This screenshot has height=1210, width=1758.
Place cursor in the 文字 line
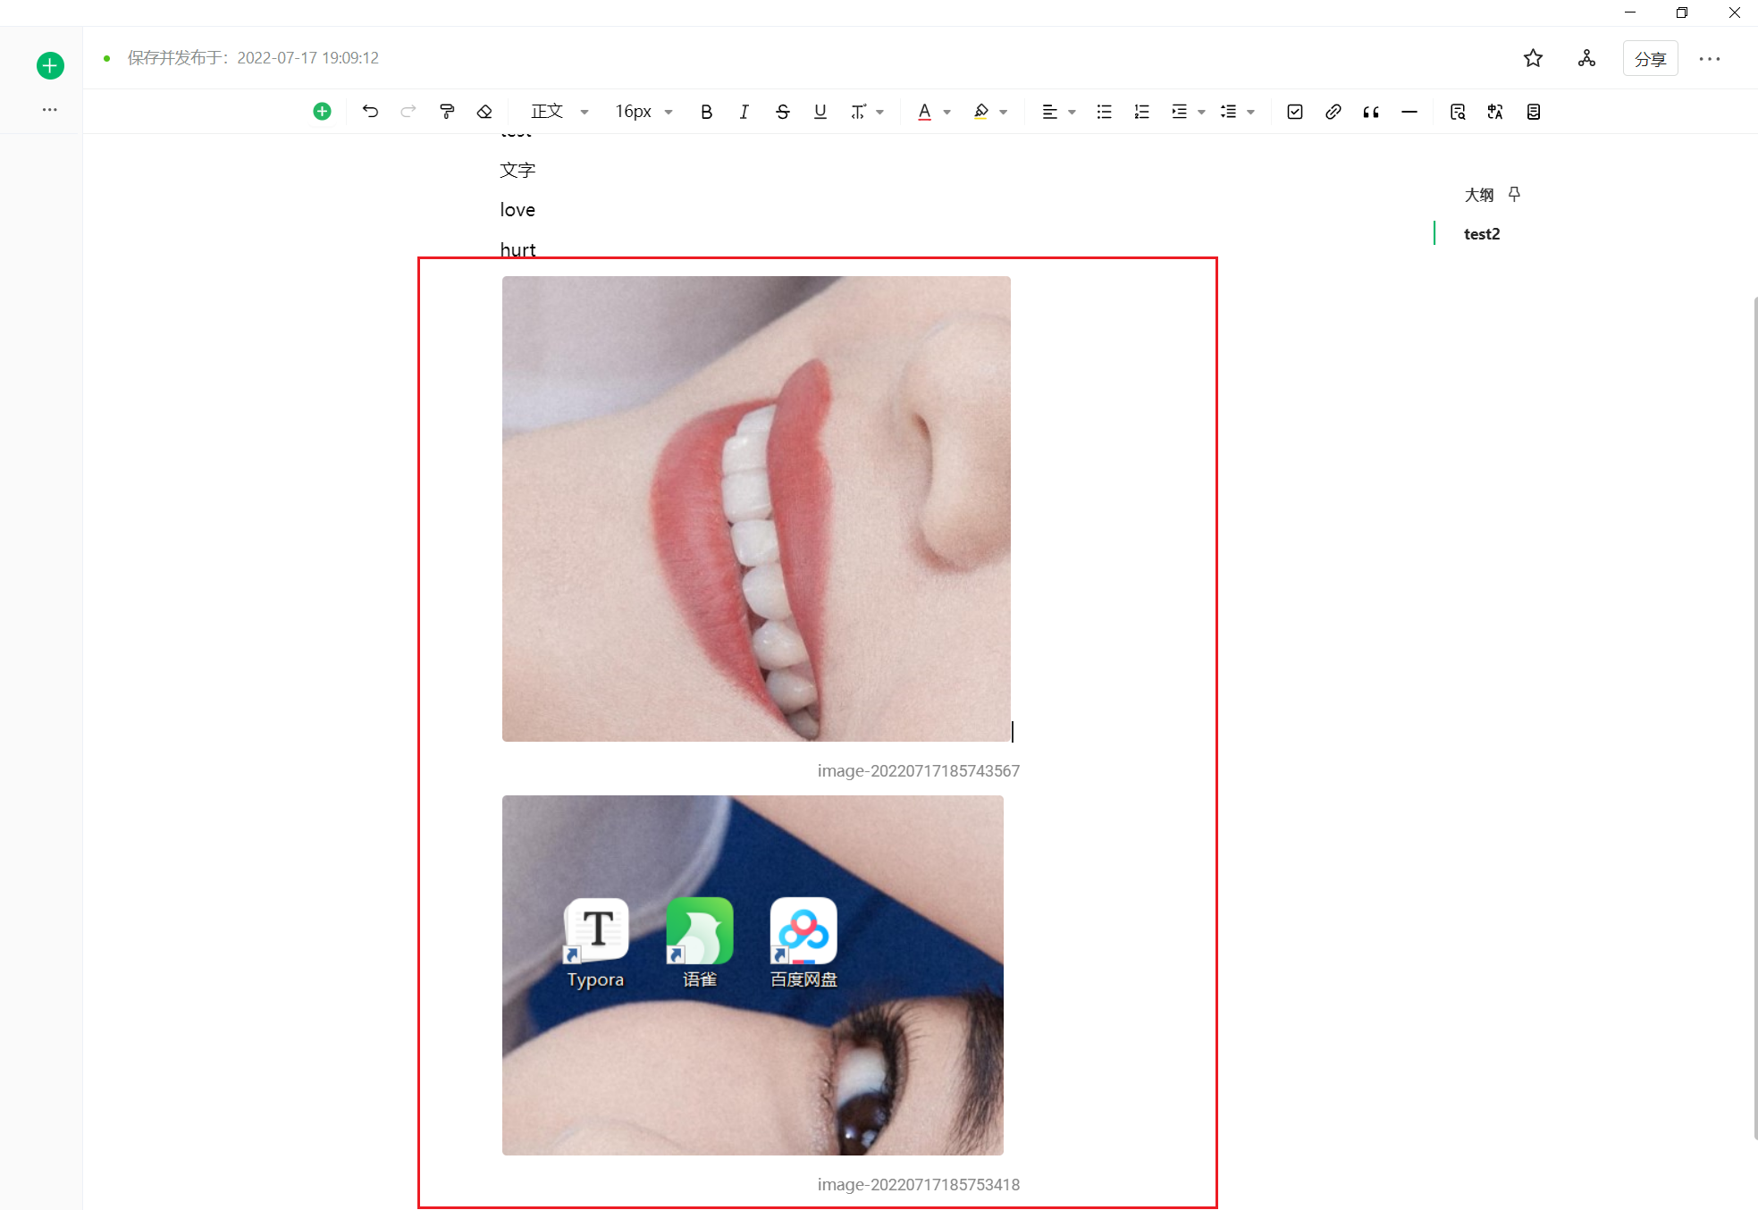[x=517, y=170]
